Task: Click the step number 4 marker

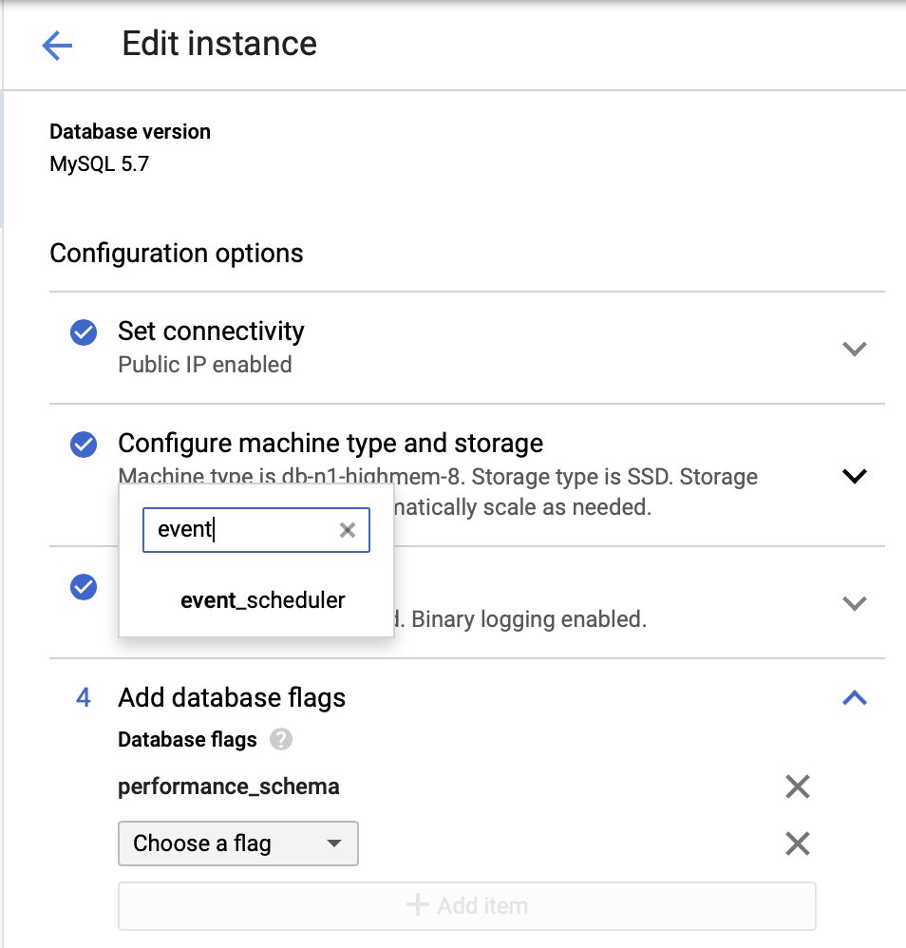Action: coord(83,697)
